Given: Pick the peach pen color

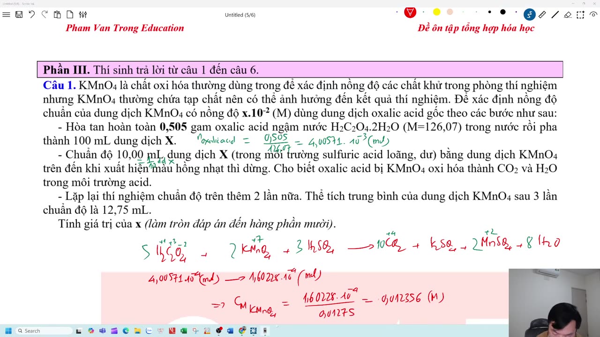Looking at the screenshot, I should pos(450,12).
